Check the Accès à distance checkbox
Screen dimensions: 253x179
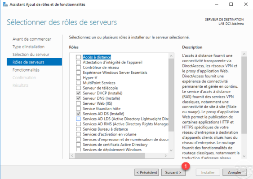click(79, 57)
